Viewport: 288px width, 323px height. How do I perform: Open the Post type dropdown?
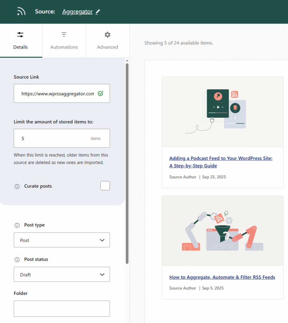coord(62,240)
